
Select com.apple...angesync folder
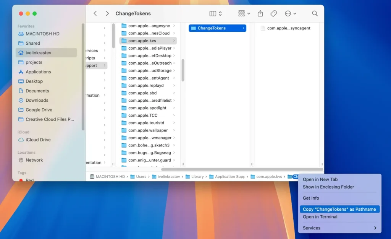pos(148,26)
